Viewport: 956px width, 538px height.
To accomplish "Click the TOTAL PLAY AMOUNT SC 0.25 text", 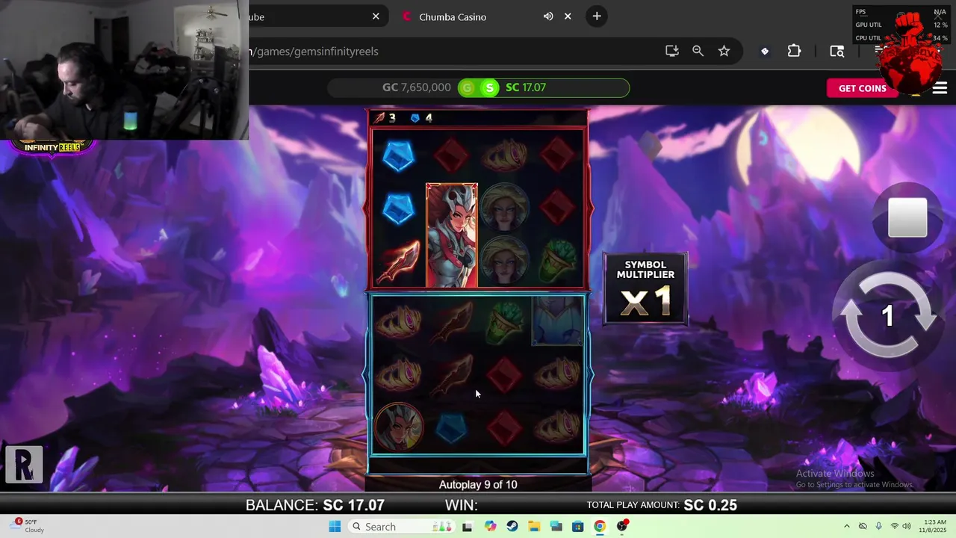I will (x=662, y=505).
